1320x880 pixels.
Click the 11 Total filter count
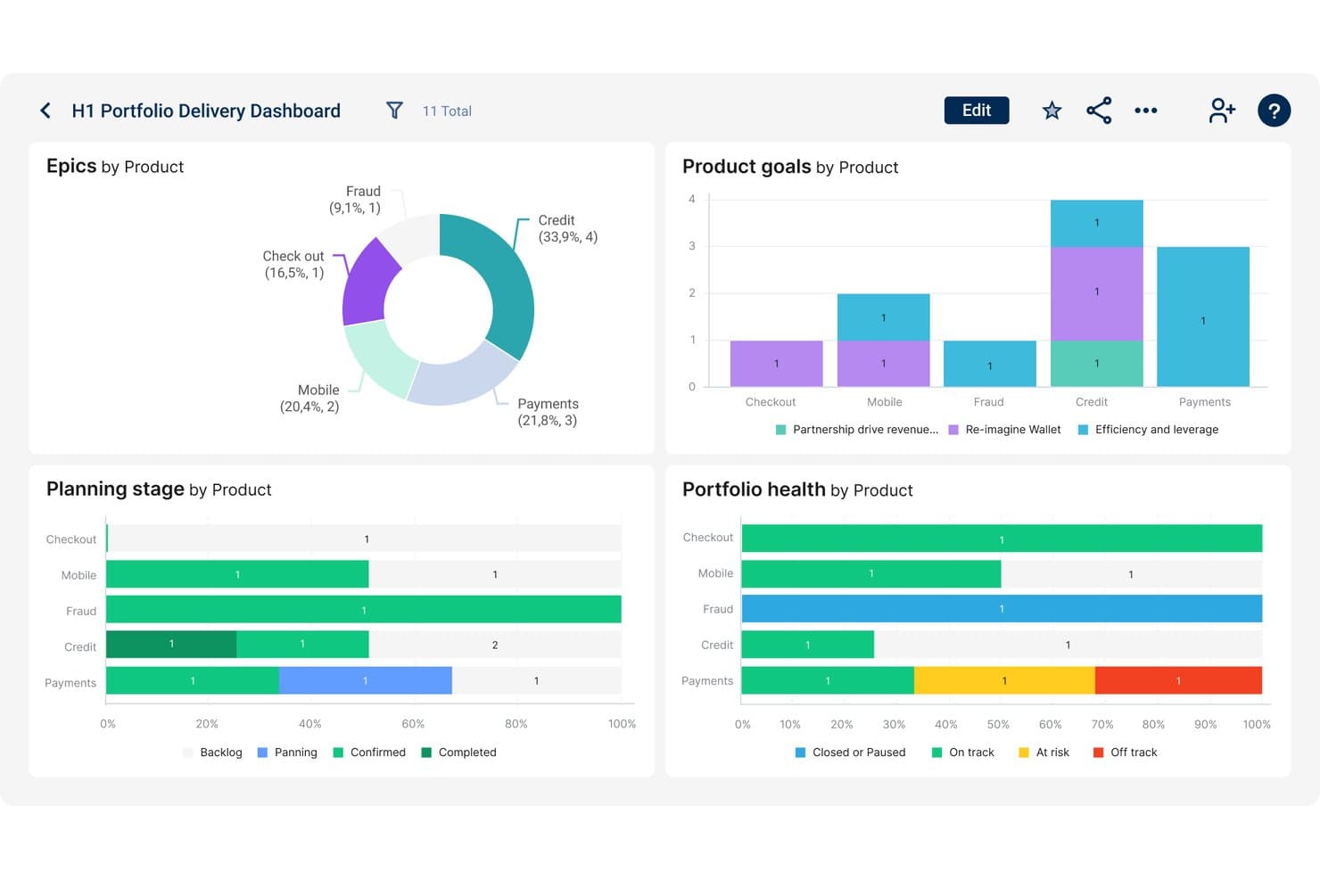click(x=447, y=111)
